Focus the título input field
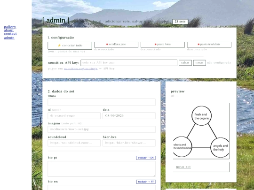This screenshot has width=254, height=190. point(102,102)
